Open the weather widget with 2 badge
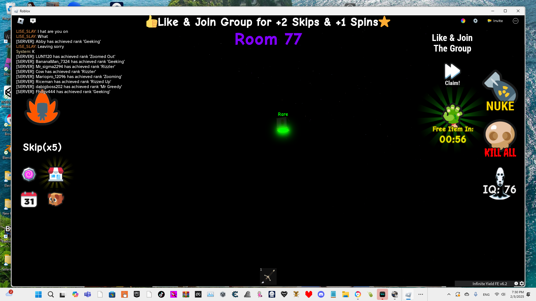 9,294
